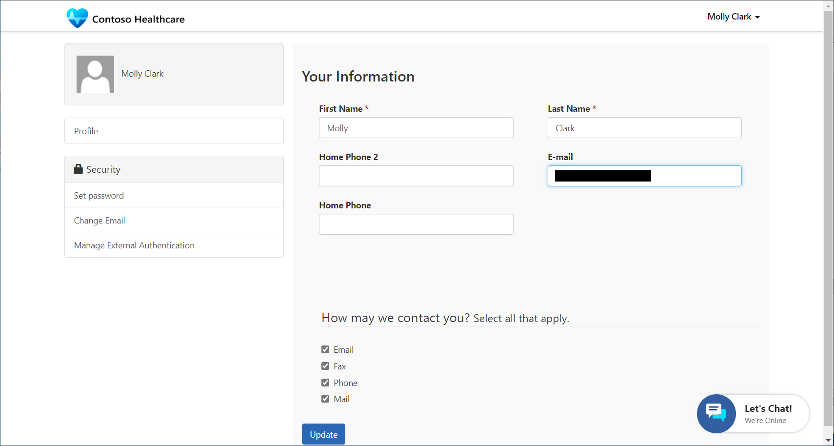
Task: Click the scrollbar up arrow
Action: [829, 6]
